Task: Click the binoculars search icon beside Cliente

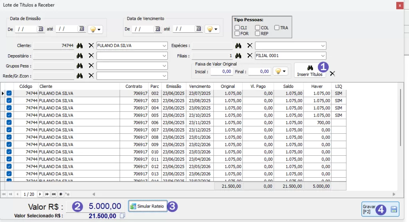Action: click(x=79, y=46)
